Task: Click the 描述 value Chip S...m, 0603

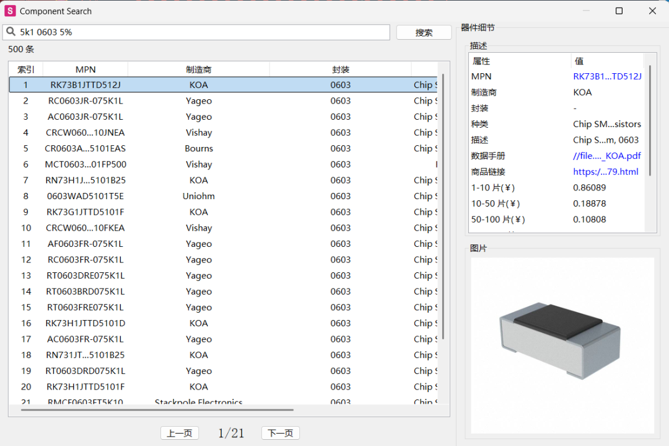Action: pos(605,140)
